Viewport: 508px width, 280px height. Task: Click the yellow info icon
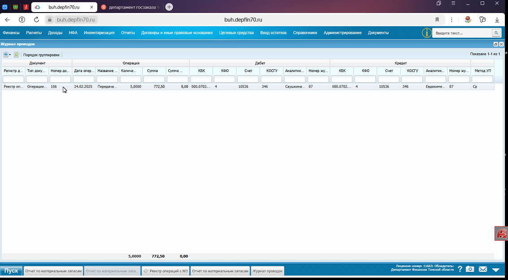click(x=426, y=33)
